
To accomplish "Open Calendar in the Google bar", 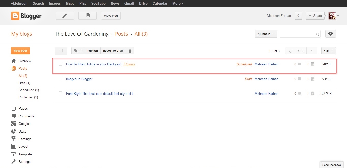I will pyautogui.click(x=160, y=3).
